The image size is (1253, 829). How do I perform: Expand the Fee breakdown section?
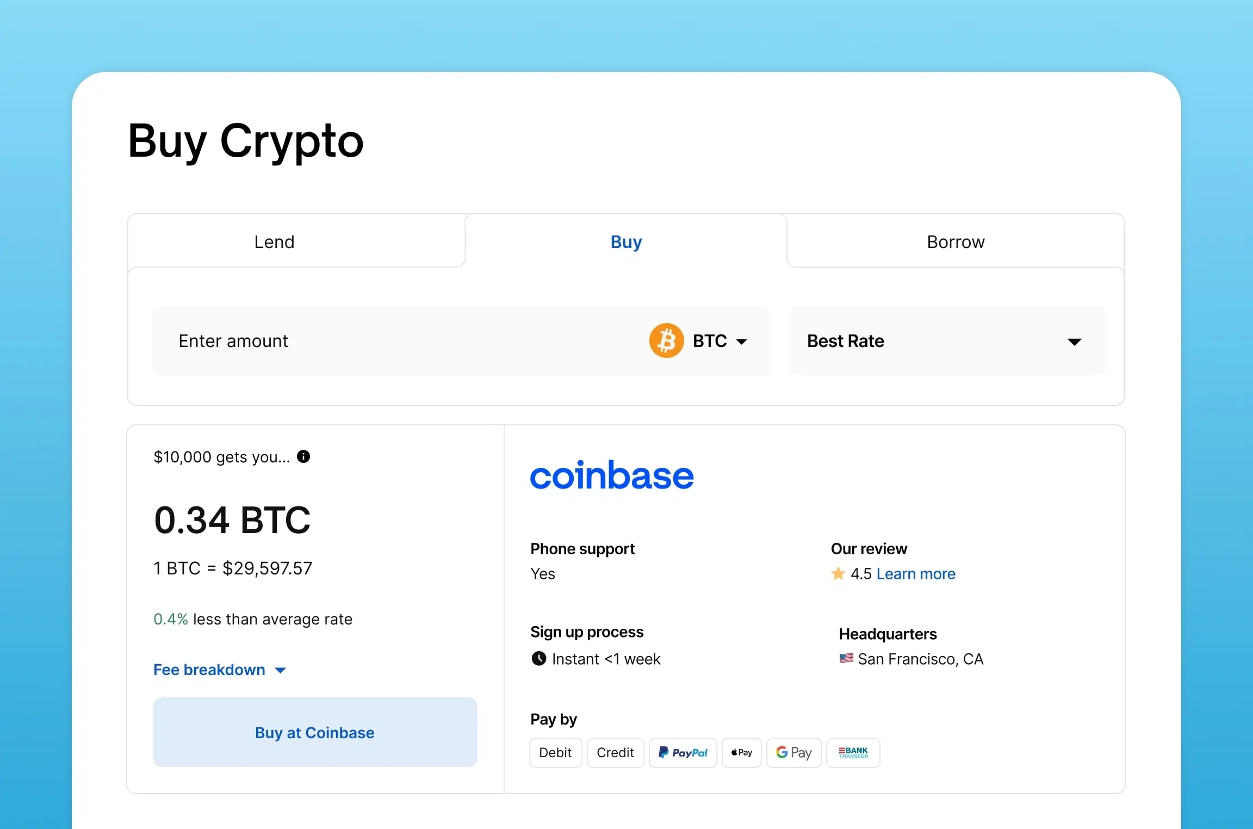(220, 670)
